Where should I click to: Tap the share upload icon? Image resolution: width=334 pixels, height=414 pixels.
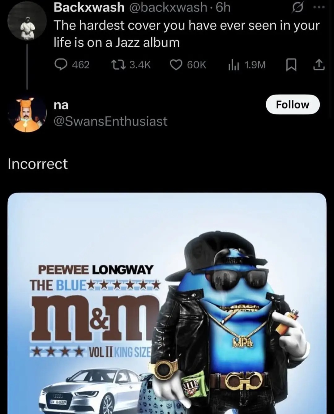(x=319, y=65)
